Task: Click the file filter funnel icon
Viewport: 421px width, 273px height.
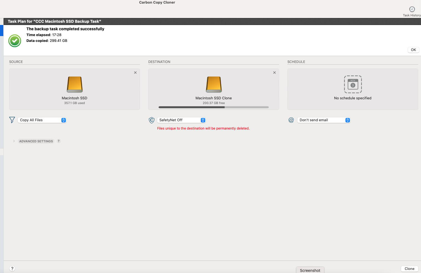Action: tap(12, 120)
